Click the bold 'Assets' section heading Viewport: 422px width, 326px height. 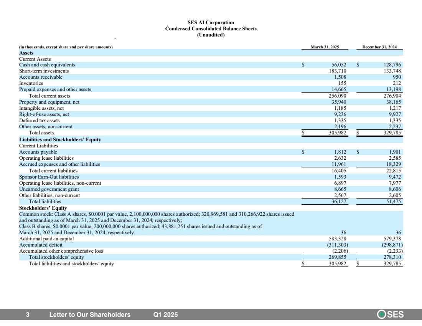(x=26, y=53)
